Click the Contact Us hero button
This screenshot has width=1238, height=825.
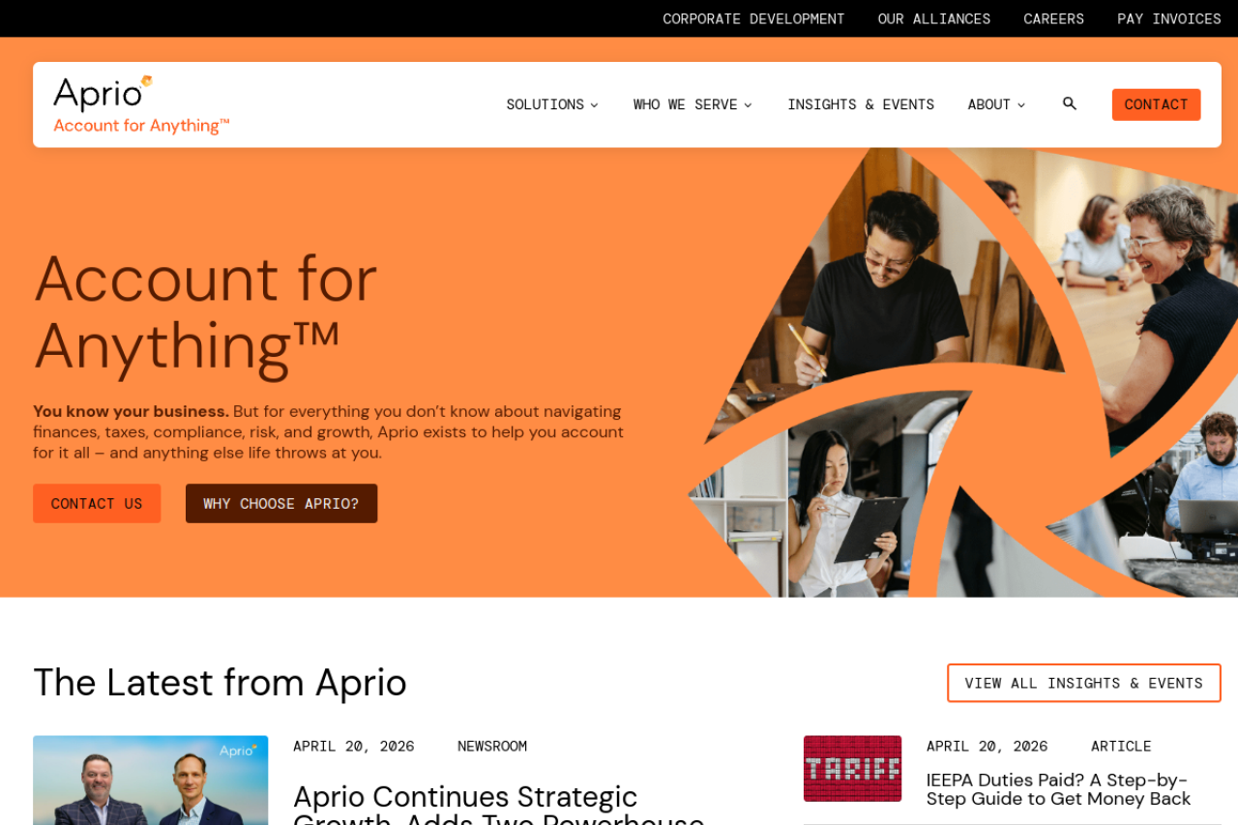coord(97,504)
